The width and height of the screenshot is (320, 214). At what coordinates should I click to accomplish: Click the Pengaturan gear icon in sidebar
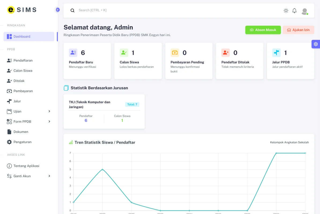9,142
